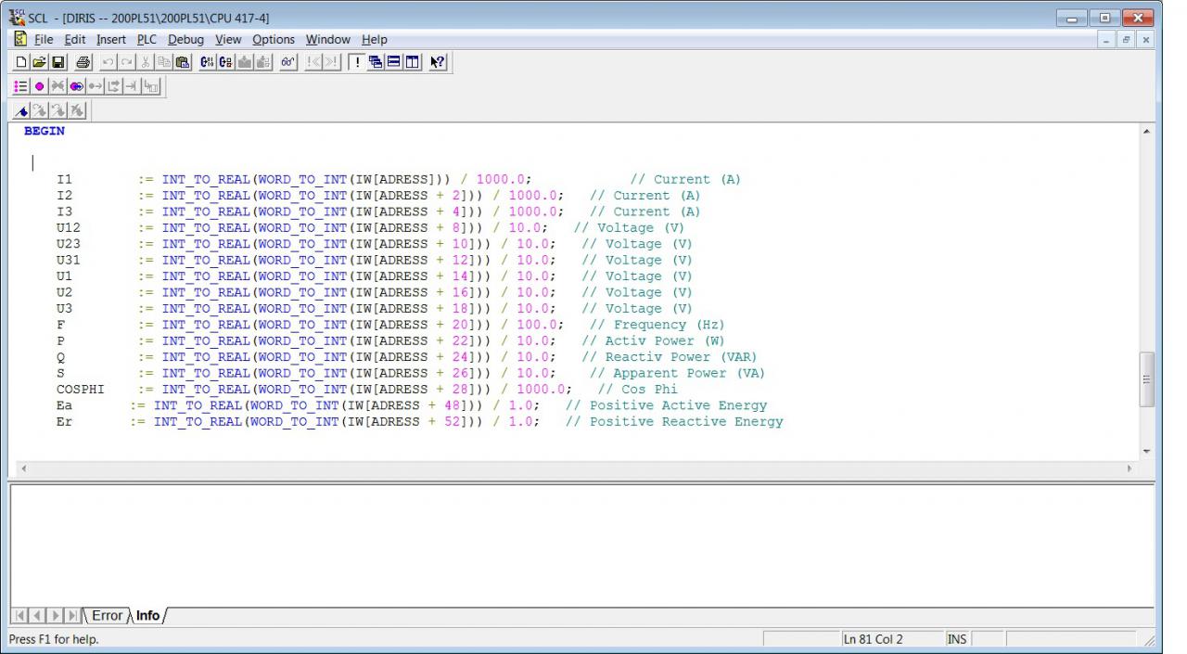Open the PLC menu
1187x654 pixels.
point(147,40)
